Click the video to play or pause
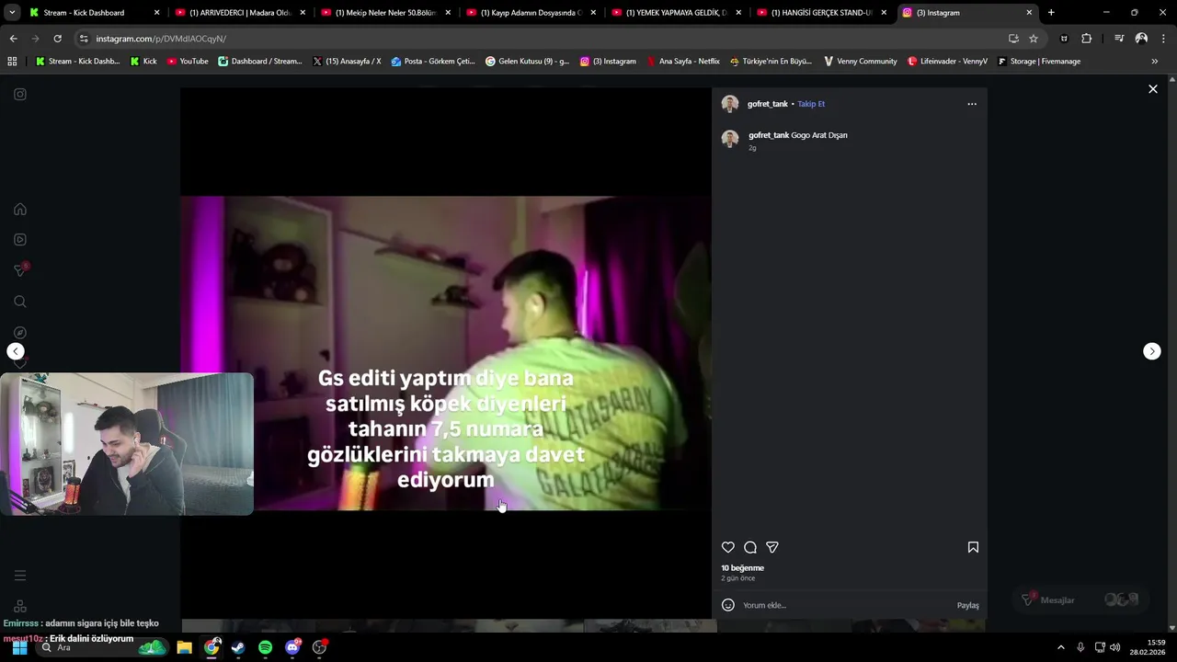Viewport: 1177px width, 662px height. tap(446, 353)
